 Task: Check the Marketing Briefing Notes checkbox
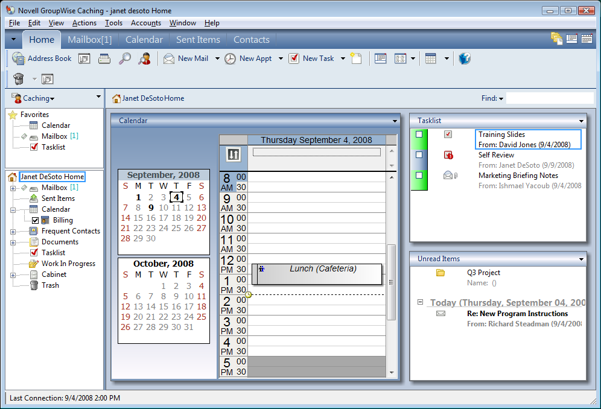pyautogui.click(x=419, y=175)
